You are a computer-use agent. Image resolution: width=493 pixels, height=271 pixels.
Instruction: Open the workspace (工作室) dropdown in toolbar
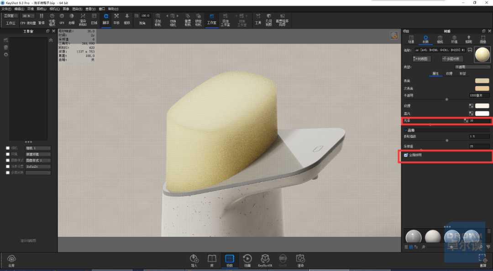10,15
